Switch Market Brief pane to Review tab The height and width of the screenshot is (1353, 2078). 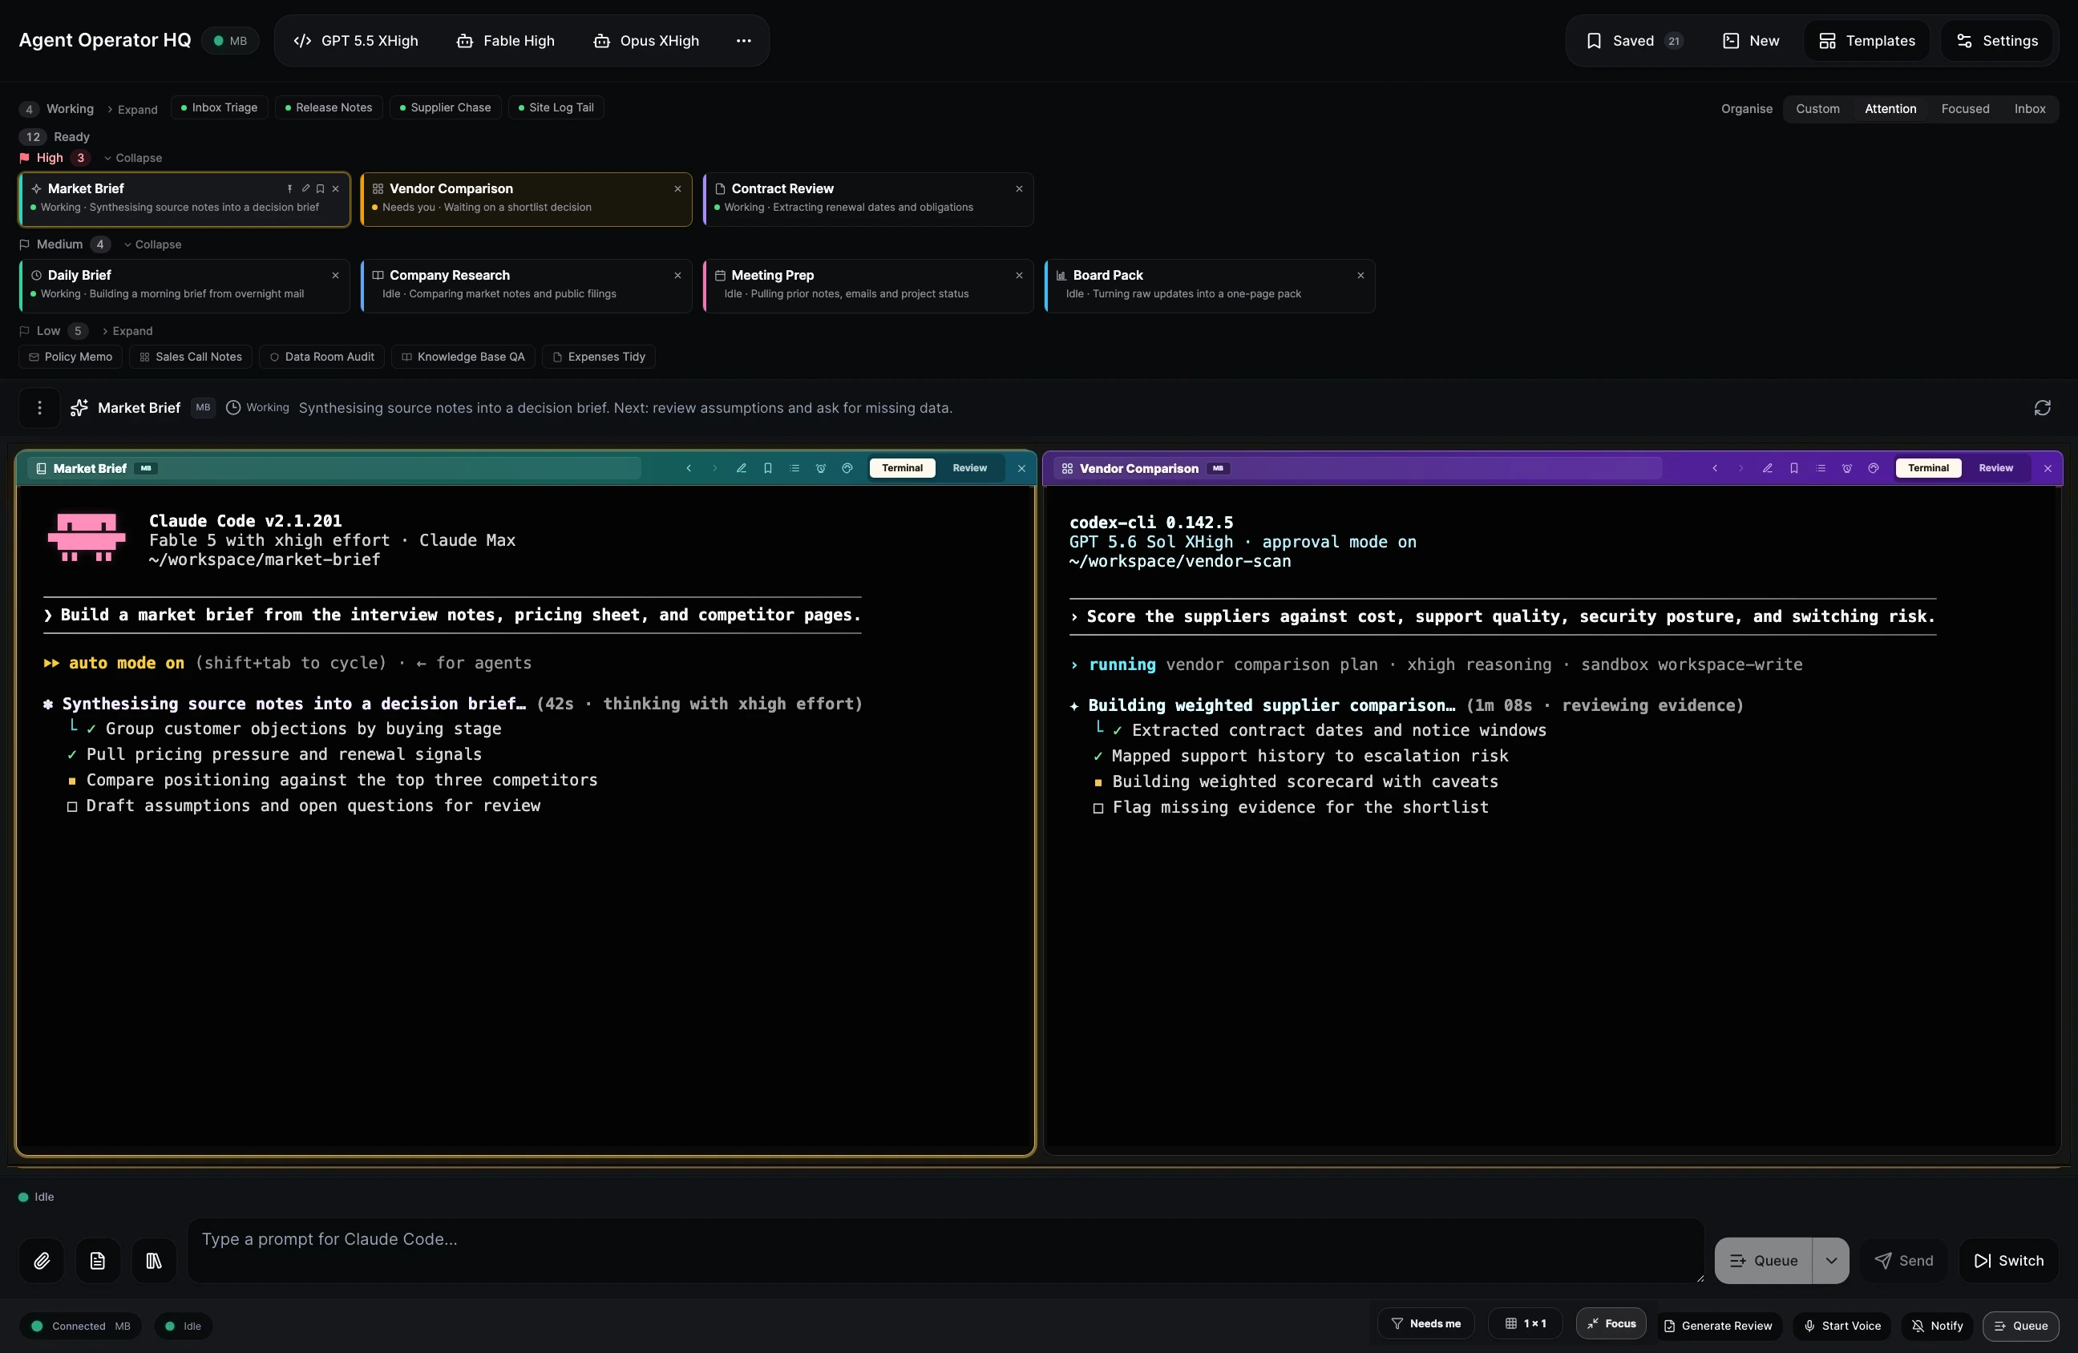[x=969, y=468]
